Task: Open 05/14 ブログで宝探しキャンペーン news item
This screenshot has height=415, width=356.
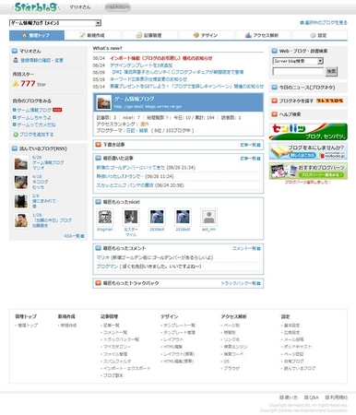Action: (x=187, y=87)
